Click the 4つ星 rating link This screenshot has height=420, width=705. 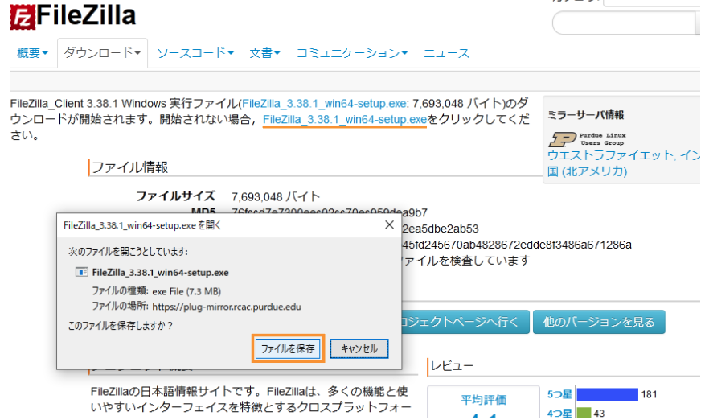[x=559, y=413]
